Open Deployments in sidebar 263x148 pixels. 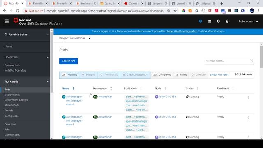pyautogui.click(x=12, y=95)
